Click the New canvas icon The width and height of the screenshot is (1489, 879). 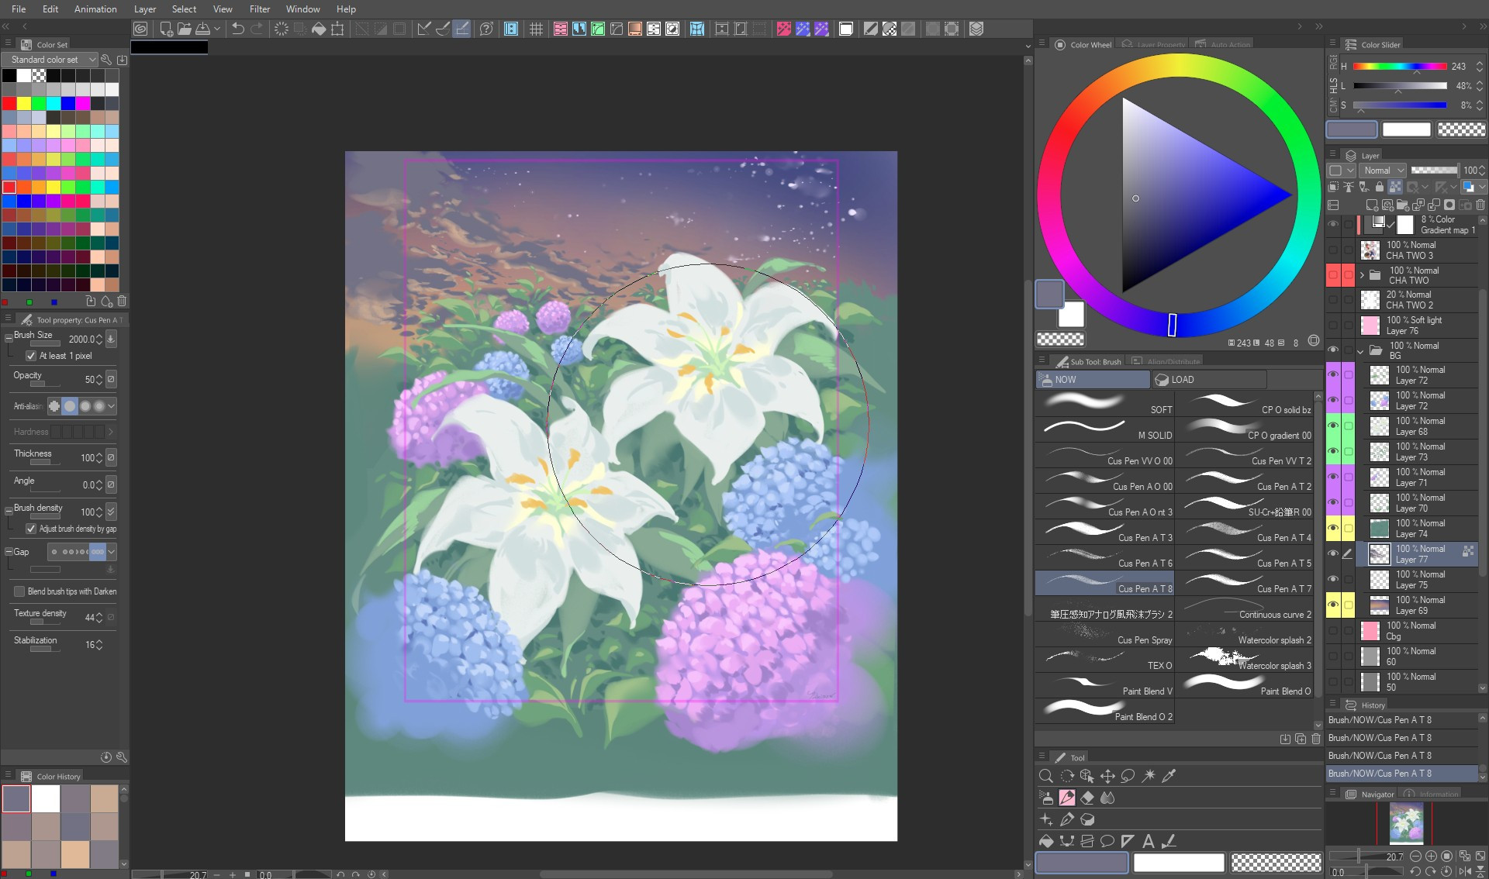166,29
